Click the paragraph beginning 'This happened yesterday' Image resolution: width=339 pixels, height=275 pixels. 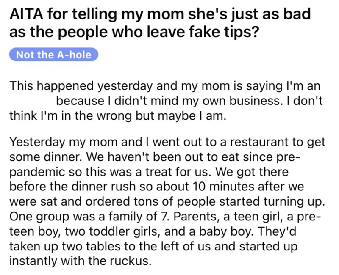166,101
